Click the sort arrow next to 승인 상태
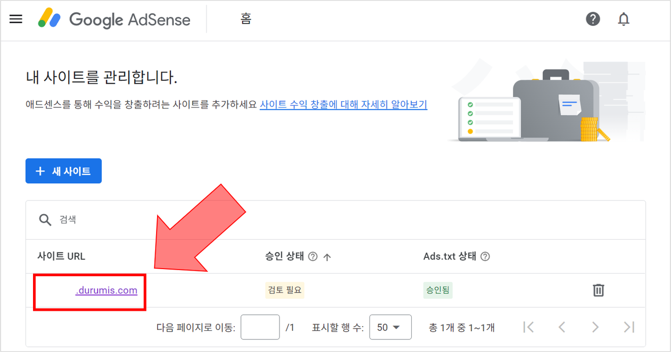The width and height of the screenshot is (671, 352). click(327, 257)
